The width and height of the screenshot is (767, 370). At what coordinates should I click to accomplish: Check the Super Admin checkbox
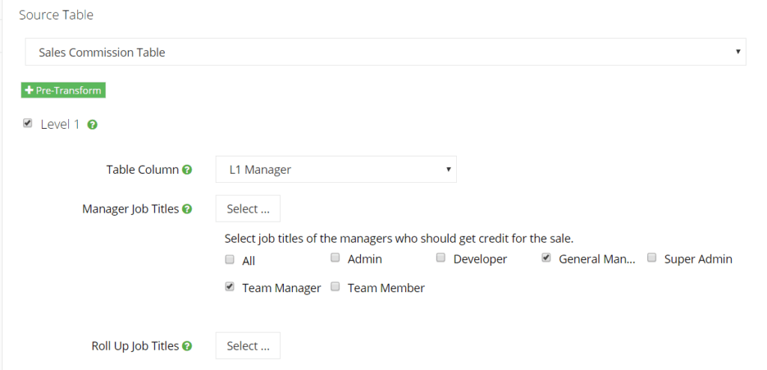(652, 258)
